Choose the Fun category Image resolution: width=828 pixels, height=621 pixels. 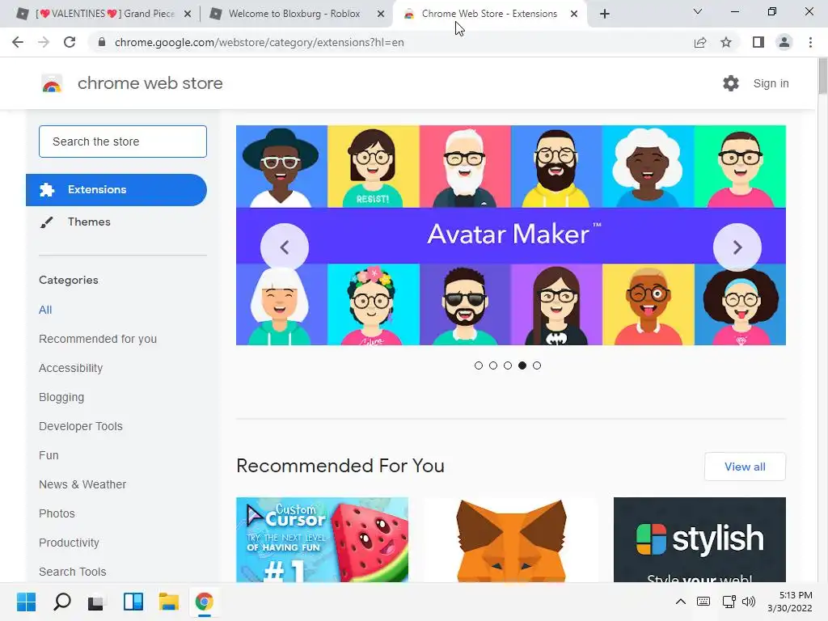pyautogui.click(x=49, y=455)
